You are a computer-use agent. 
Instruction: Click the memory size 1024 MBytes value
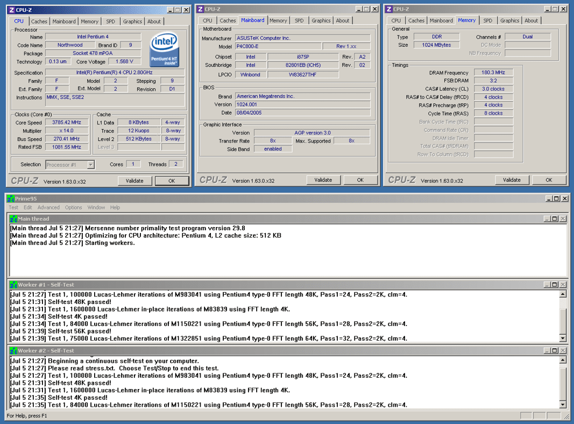[x=436, y=45]
